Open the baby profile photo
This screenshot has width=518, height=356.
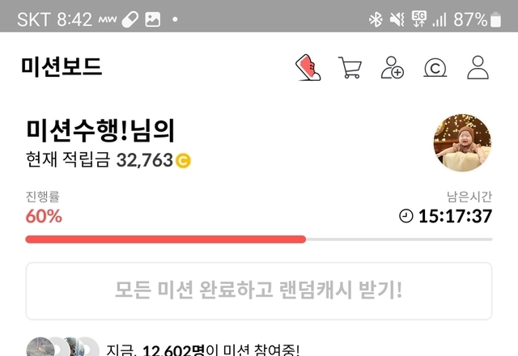(x=462, y=142)
